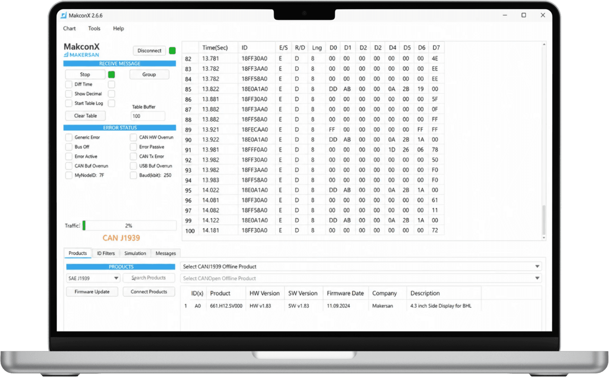
Task: Select message row 89 with ID 18FECAA0
Action: [x=313, y=130]
